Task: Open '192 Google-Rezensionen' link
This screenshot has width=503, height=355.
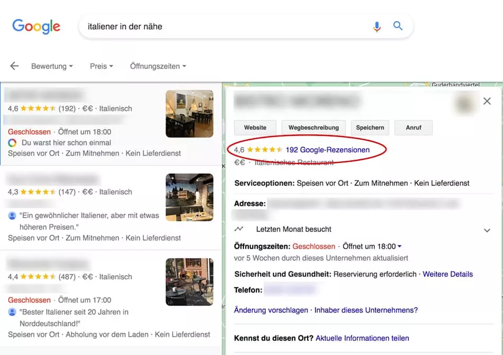Action: pos(328,150)
